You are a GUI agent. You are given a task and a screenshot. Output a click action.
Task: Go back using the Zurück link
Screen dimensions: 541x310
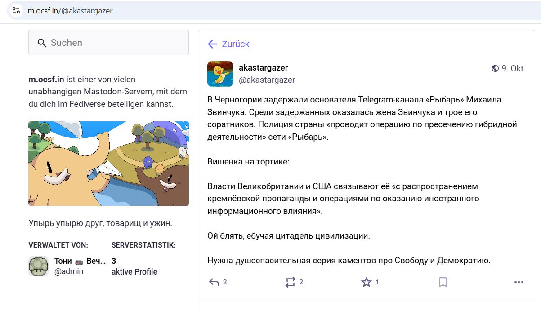click(228, 44)
